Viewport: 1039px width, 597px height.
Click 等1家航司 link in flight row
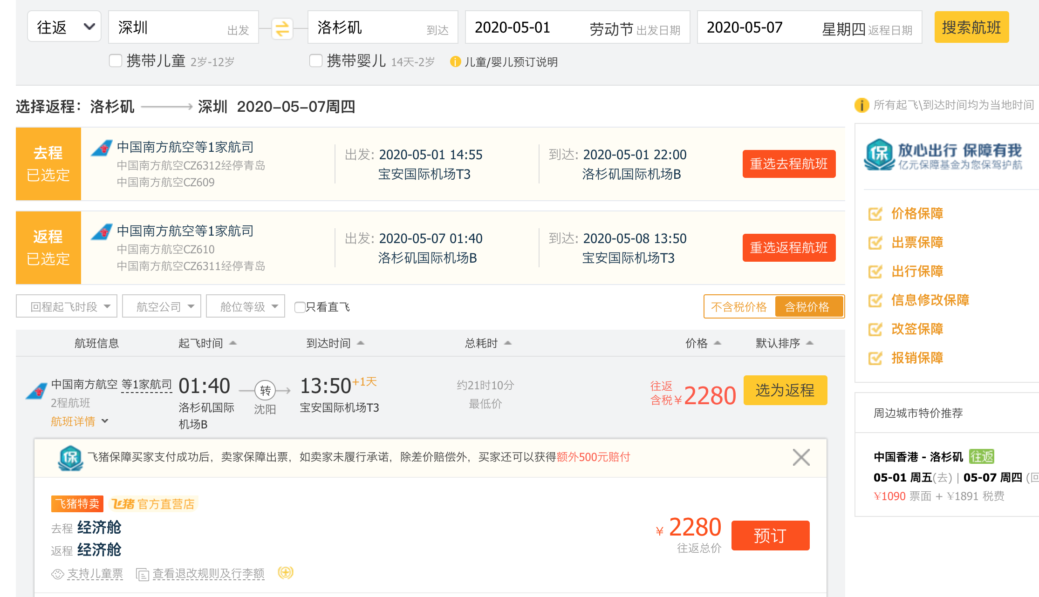(147, 385)
